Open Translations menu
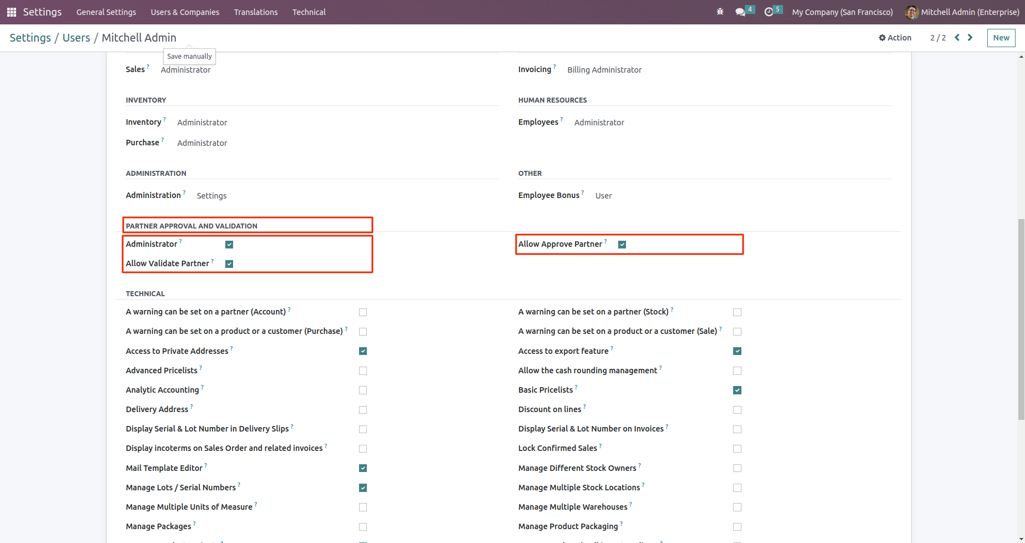This screenshot has width=1025, height=543. 256,12
